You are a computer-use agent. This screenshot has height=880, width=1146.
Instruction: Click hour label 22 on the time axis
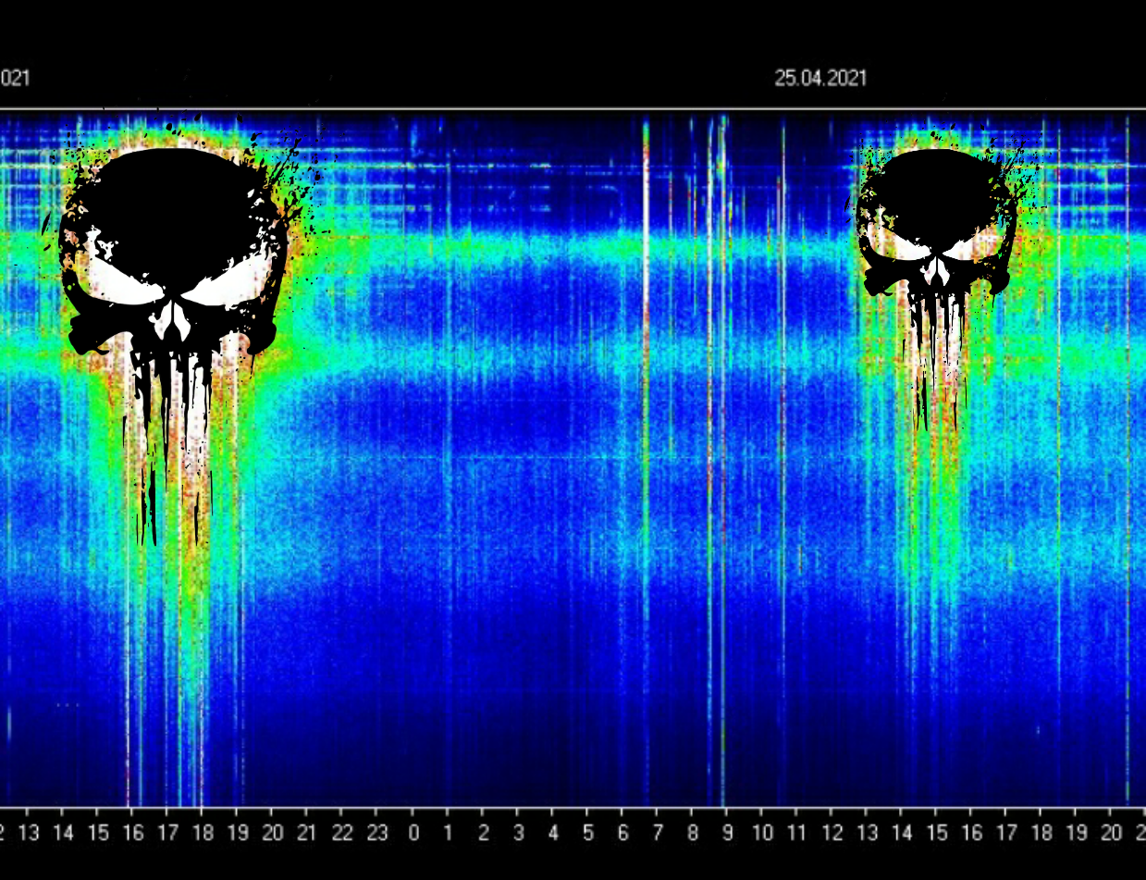341,833
